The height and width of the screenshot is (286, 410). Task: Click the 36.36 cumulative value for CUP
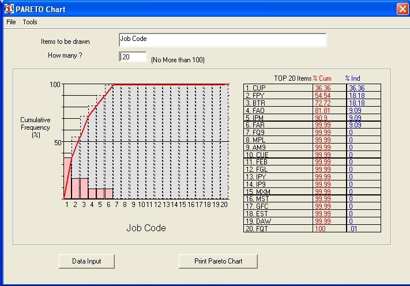click(323, 88)
